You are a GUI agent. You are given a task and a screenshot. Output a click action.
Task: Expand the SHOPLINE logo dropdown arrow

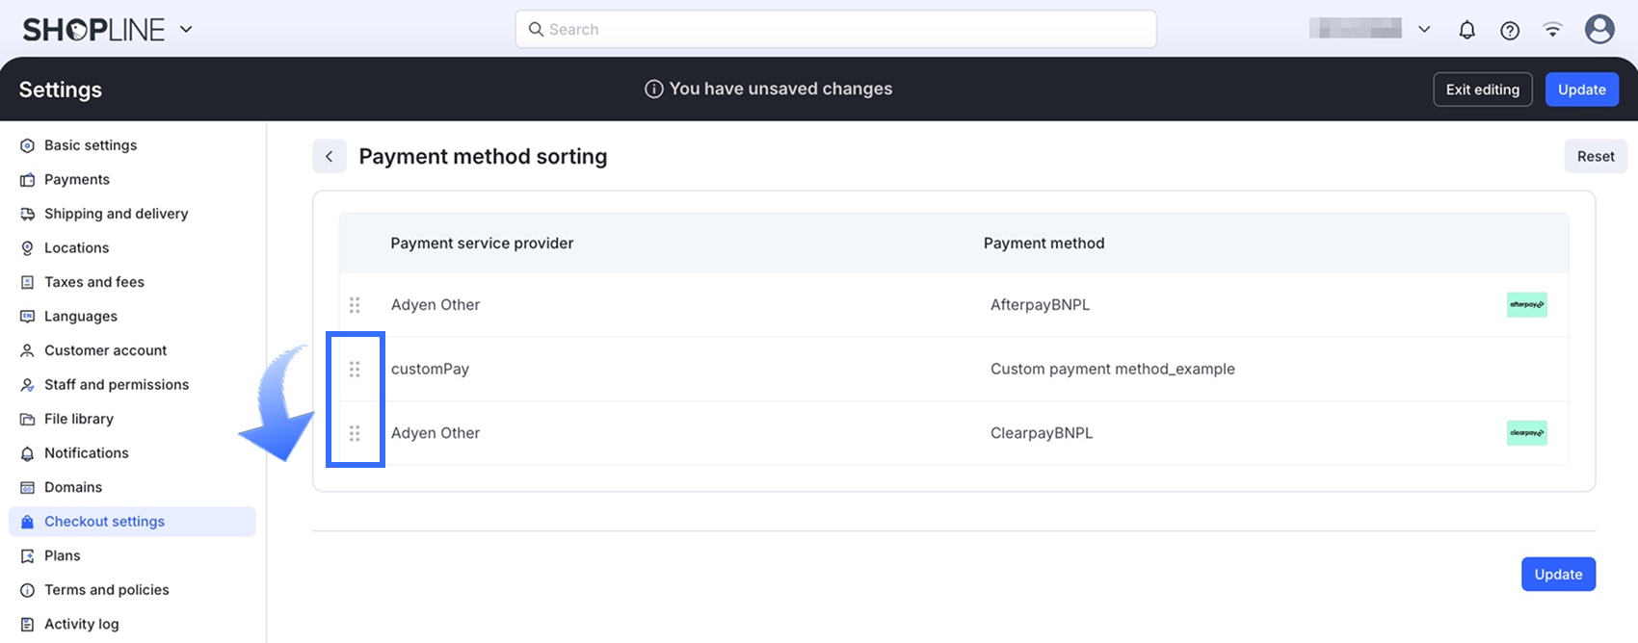pyautogui.click(x=186, y=30)
